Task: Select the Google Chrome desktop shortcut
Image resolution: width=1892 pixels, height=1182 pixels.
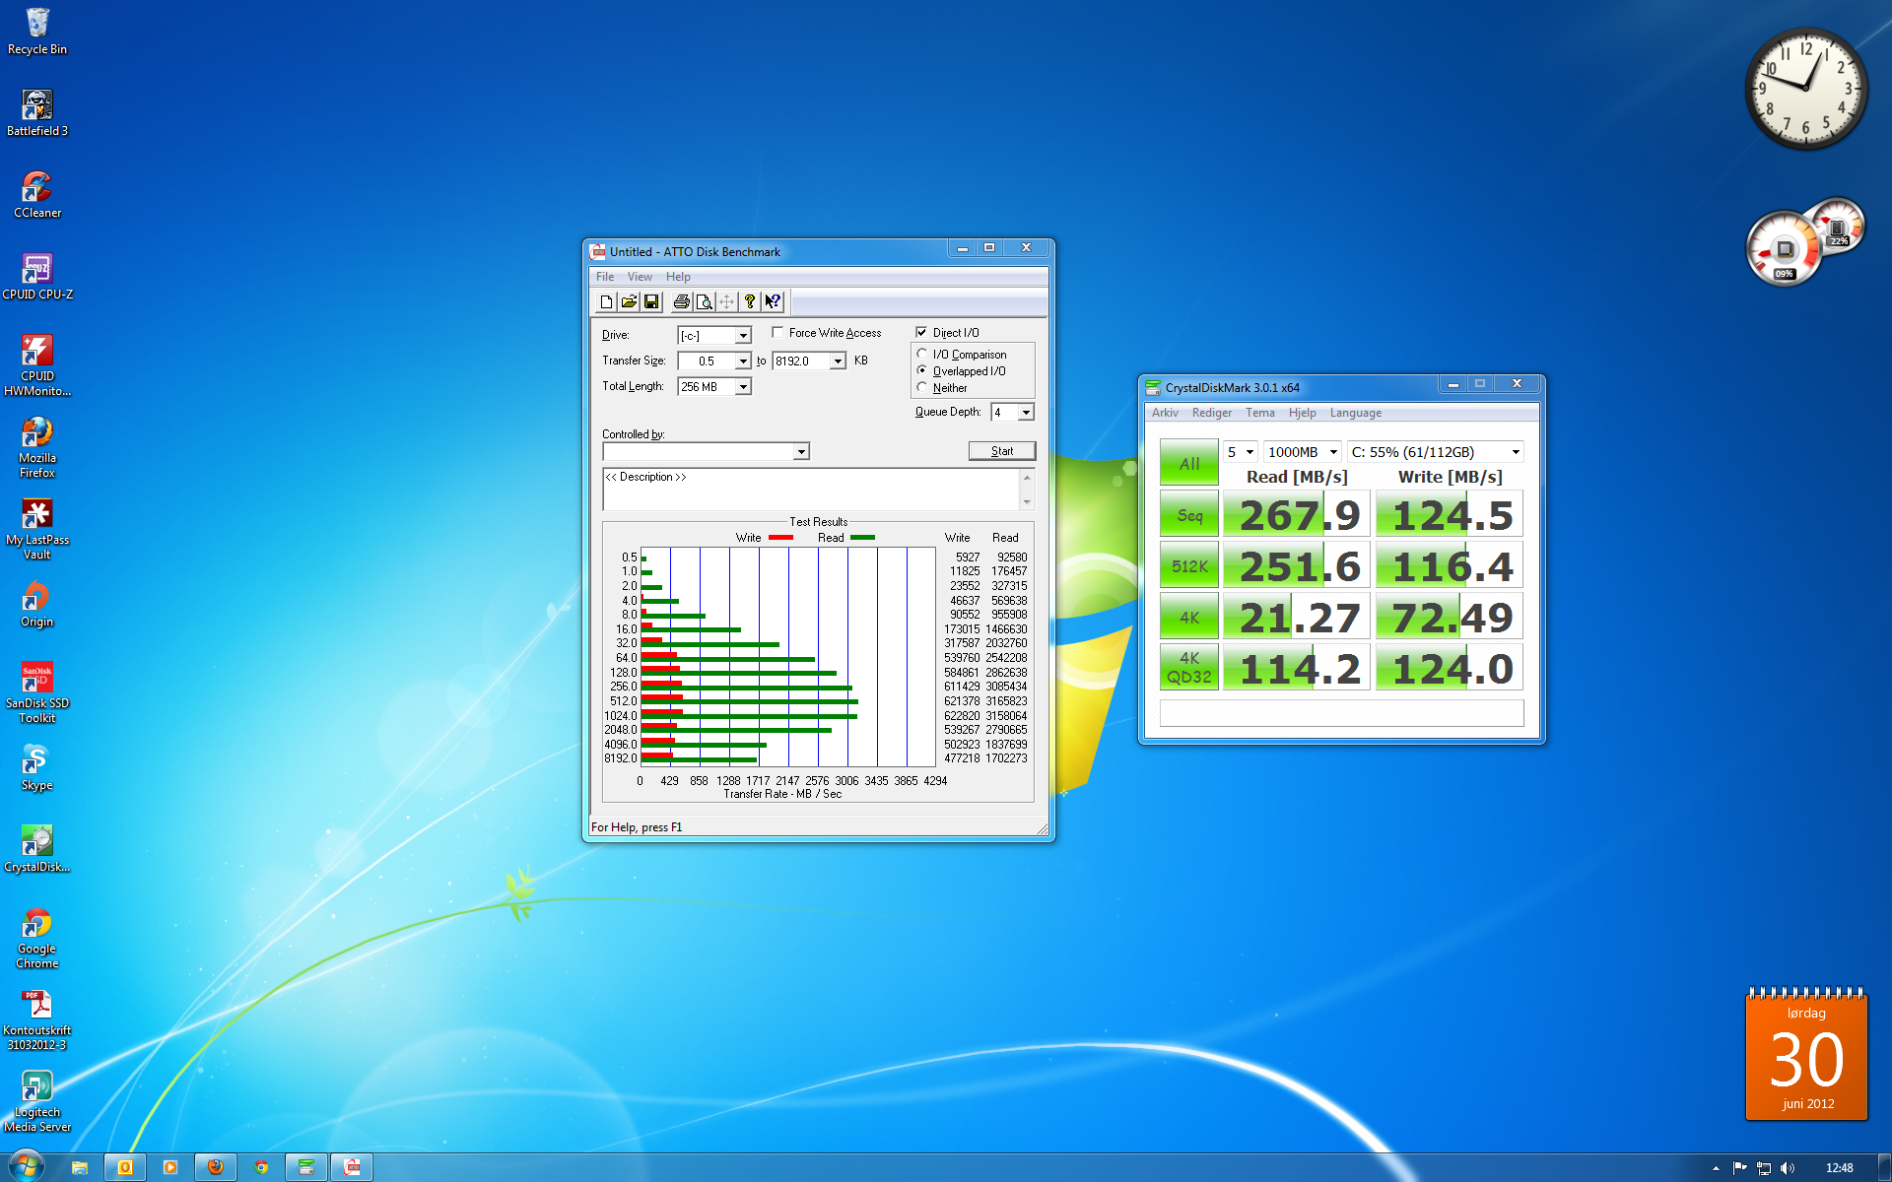Action: click(37, 937)
